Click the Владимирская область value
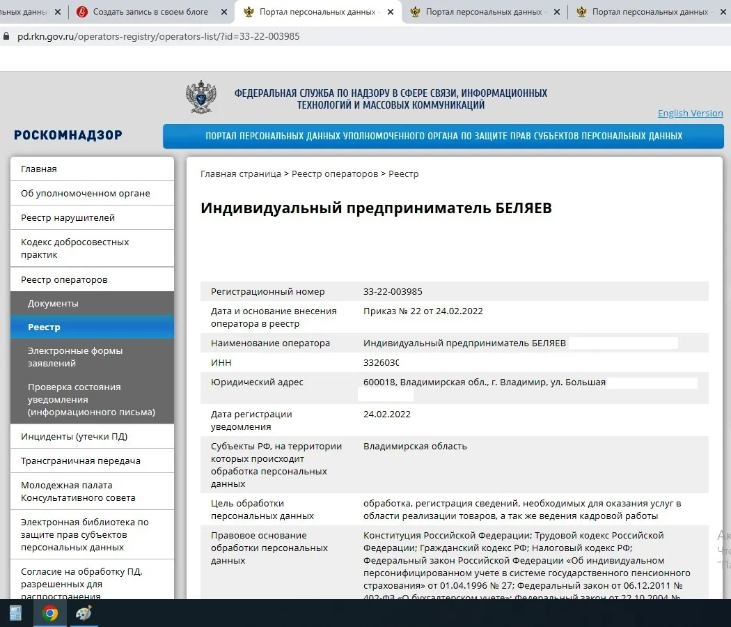This screenshot has height=627, width=731. pos(415,446)
